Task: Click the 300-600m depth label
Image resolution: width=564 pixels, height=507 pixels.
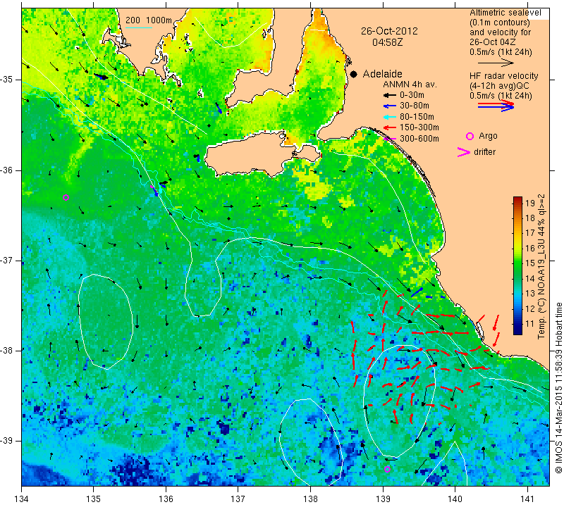Action: click(419, 139)
